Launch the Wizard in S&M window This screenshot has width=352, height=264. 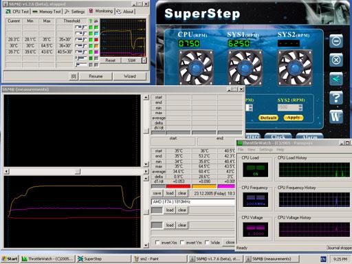tap(130, 76)
